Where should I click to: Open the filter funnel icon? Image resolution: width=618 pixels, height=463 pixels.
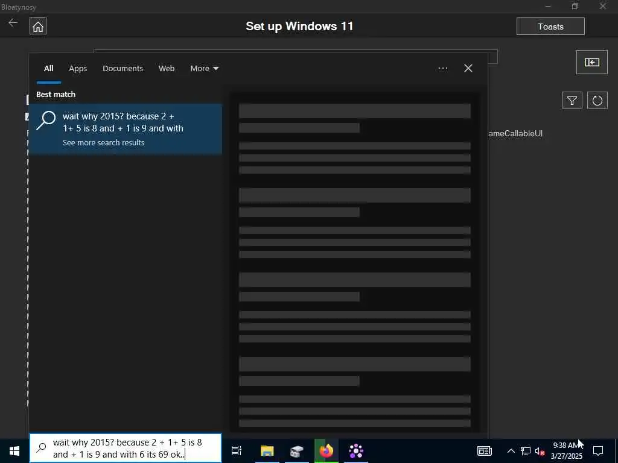[x=572, y=101]
